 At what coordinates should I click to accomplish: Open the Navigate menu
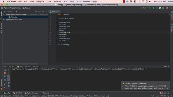40,2
